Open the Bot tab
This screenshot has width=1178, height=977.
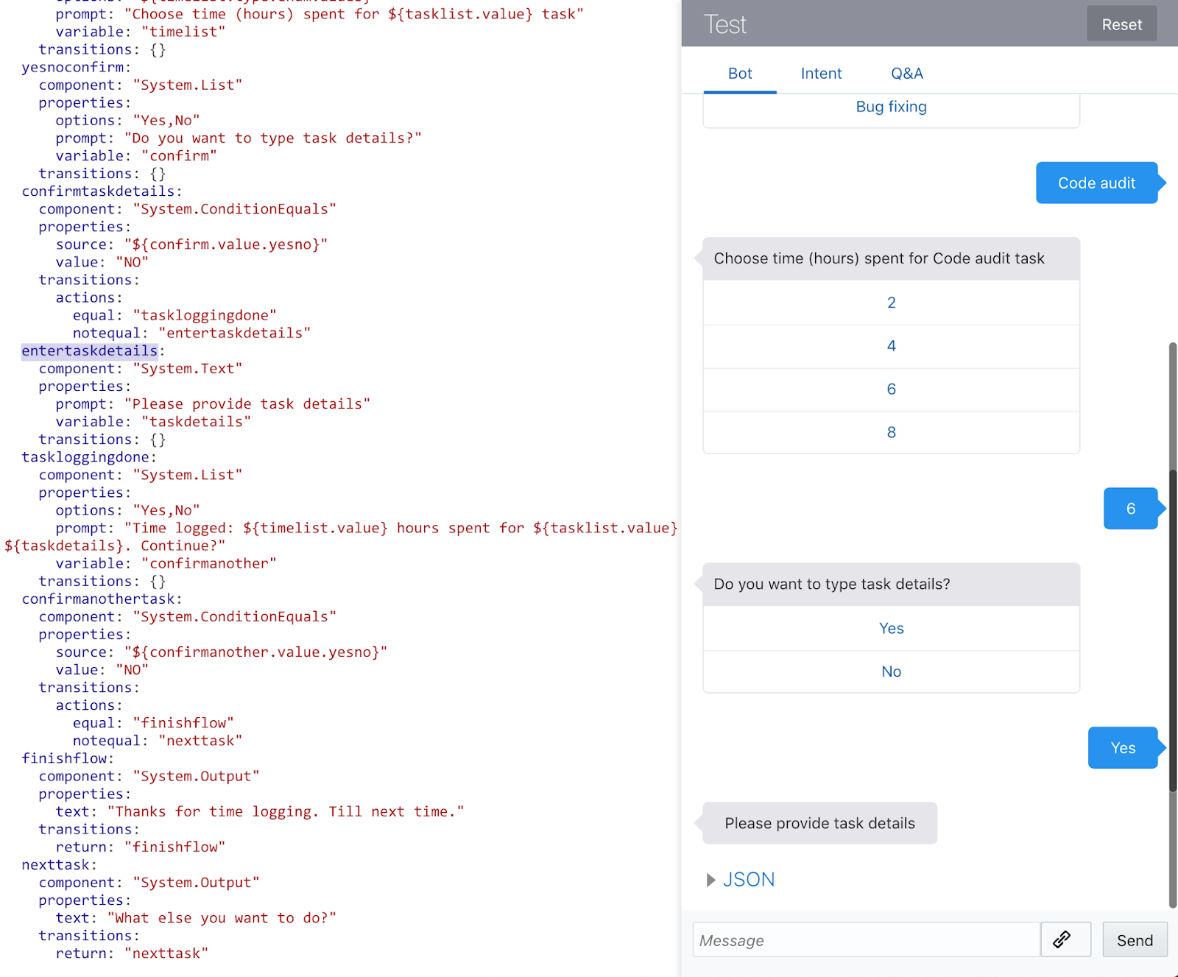pos(740,74)
